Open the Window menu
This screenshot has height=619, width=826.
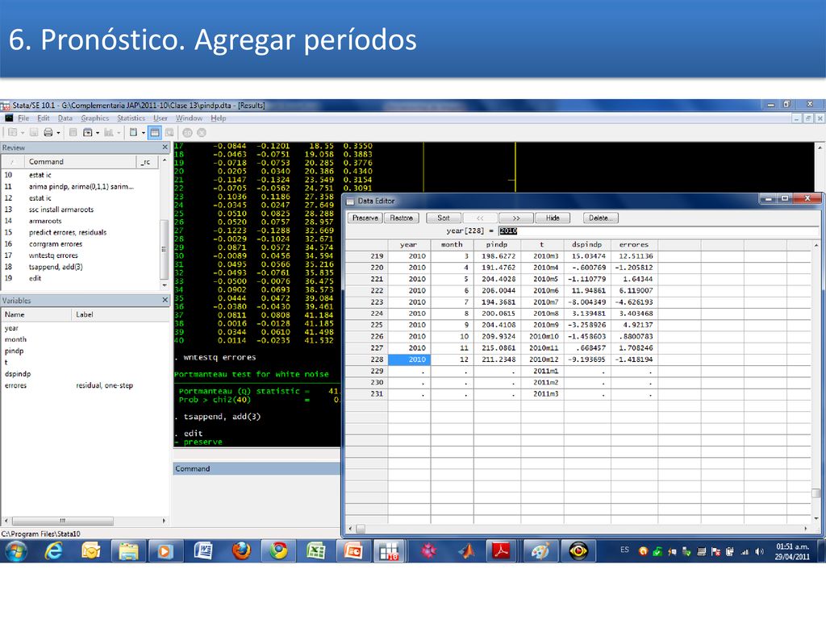pyautogui.click(x=189, y=118)
